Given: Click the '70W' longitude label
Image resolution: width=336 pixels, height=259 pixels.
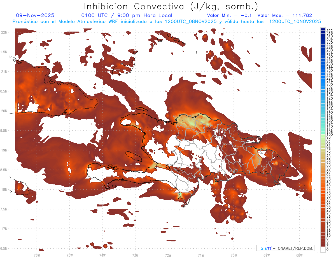Looking at the screenshot, I should click(x=234, y=255).
